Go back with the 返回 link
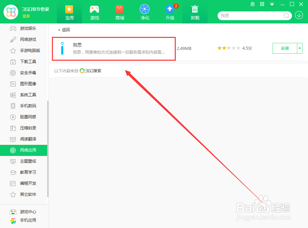This screenshot has width=308, height=228. pyautogui.click(x=64, y=30)
